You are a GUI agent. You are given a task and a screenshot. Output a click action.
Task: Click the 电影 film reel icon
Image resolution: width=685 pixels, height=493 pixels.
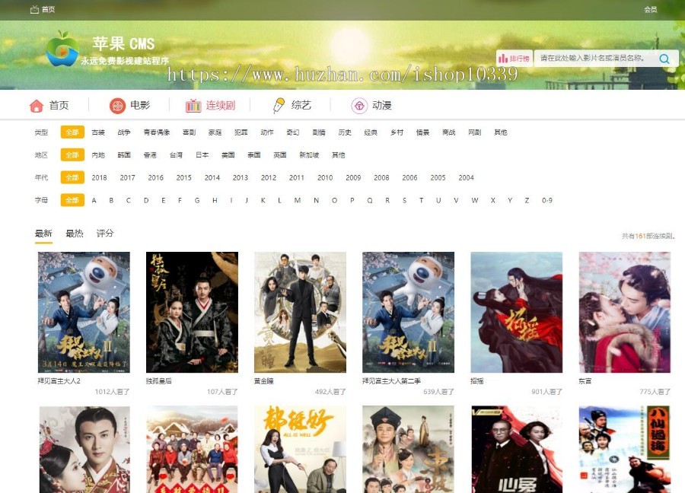pyautogui.click(x=117, y=106)
